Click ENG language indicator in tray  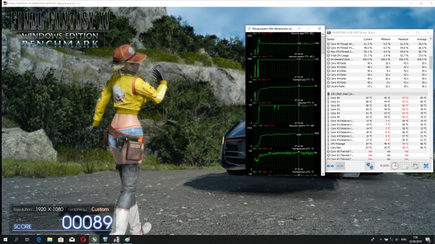[404, 240]
